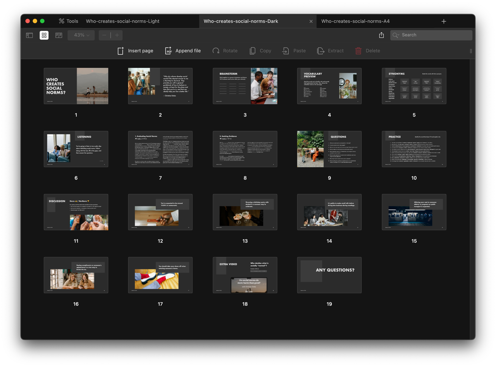Screen dimensions: 496x367
Task: Switch to Who-creates-social-norms-Light tab
Action: 122,21
